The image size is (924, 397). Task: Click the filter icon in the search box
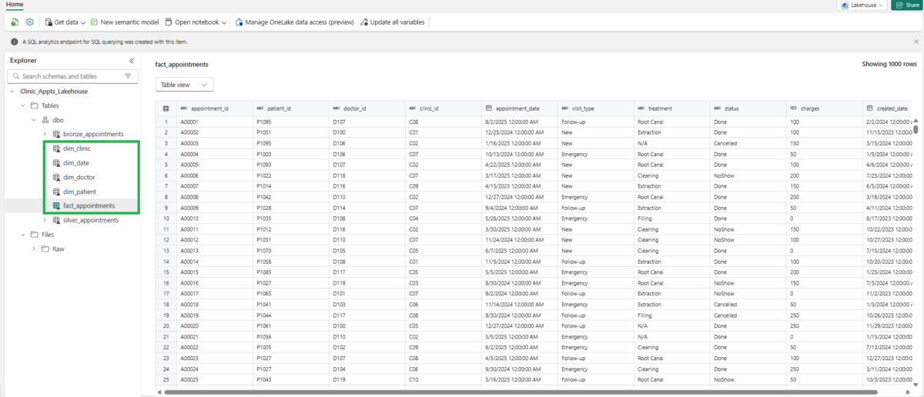pyautogui.click(x=128, y=76)
